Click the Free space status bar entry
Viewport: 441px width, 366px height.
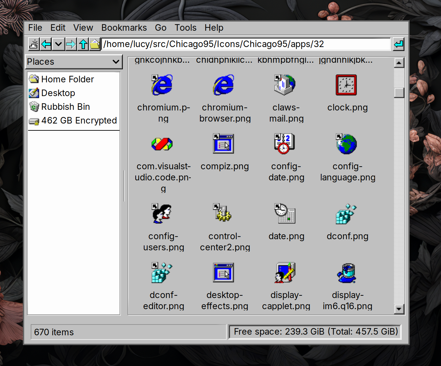316,332
